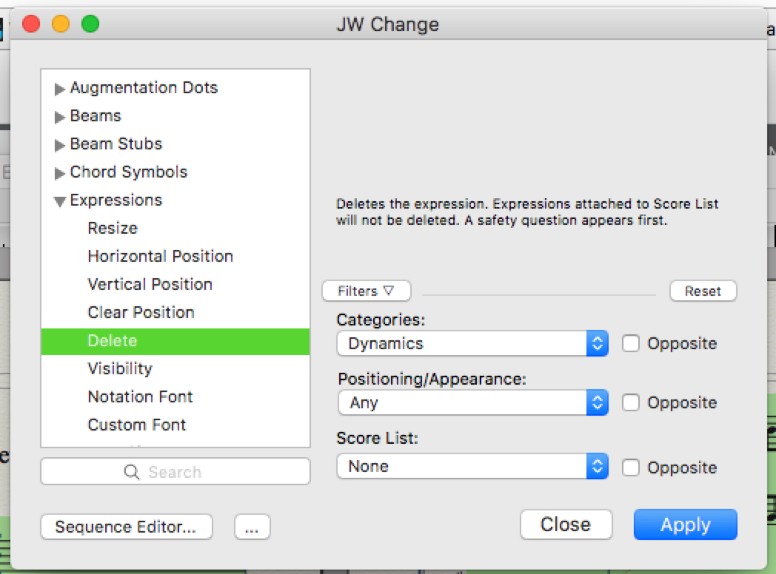The width and height of the screenshot is (776, 574).
Task: Select Horizontal Position in the list
Action: [x=160, y=256]
